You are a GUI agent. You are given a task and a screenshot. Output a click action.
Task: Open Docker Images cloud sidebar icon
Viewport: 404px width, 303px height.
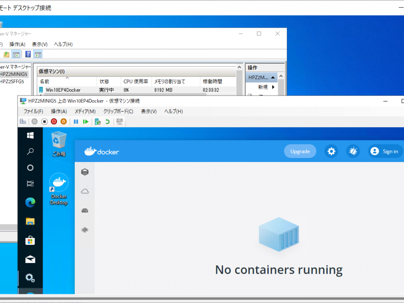tap(85, 191)
